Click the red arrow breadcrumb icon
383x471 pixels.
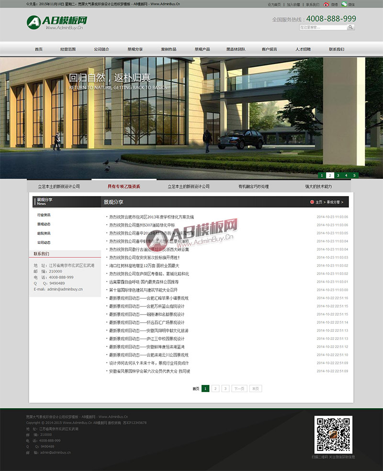tap(312, 202)
